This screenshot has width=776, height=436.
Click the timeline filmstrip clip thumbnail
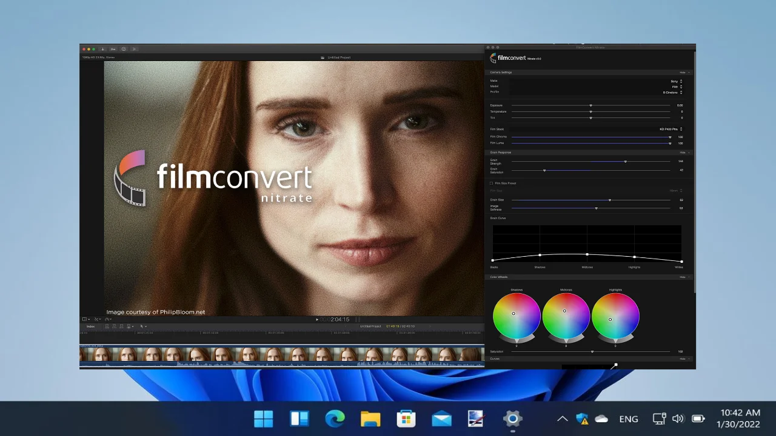pos(282,354)
